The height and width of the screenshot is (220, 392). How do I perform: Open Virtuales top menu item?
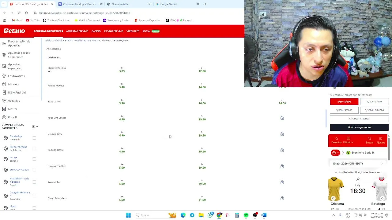(x=133, y=31)
